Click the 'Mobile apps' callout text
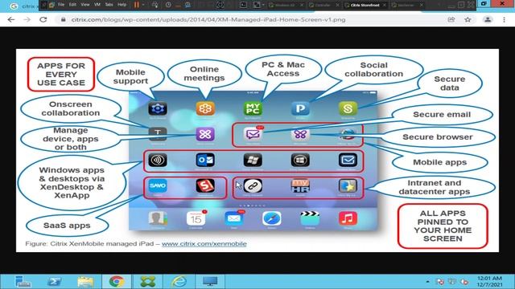This screenshot has width=515, height=289. [439, 162]
